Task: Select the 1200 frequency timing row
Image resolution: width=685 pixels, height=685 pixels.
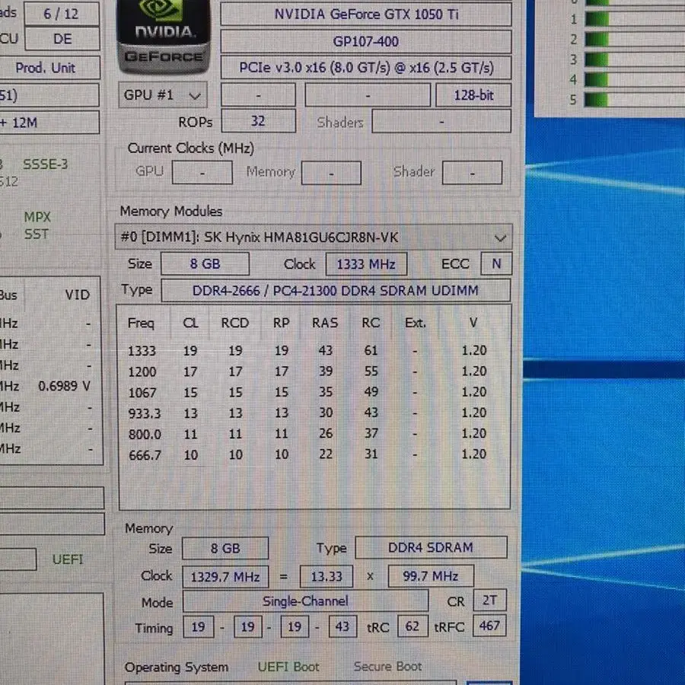Action: (307, 371)
